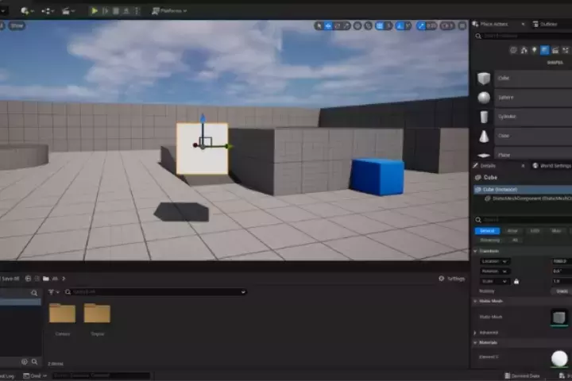
Task: Select the All filter button in Details
Action: [515, 241]
